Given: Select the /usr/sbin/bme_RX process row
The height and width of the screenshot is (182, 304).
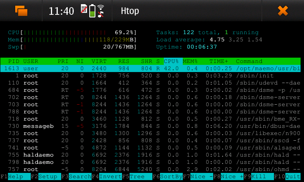Looking at the screenshot, I should tap(150, 119).
